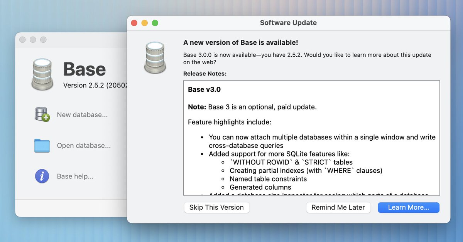Zoom Software Update window with green button

(155, 23)
